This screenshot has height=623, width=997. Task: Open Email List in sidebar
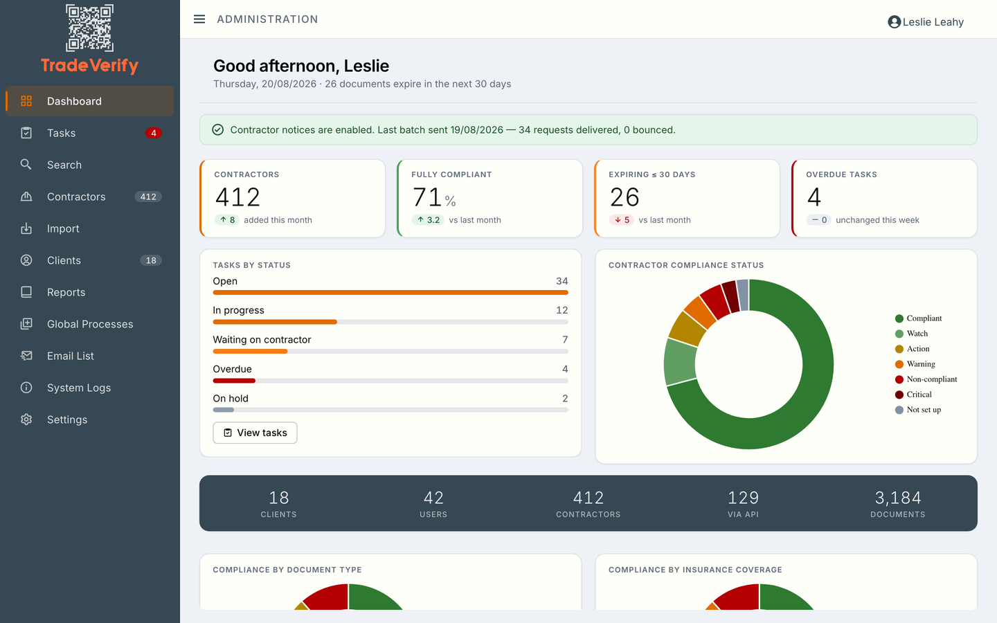point(90,356)
